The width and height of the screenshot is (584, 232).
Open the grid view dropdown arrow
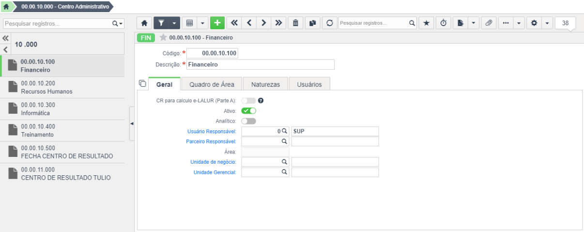pos(202,23)
